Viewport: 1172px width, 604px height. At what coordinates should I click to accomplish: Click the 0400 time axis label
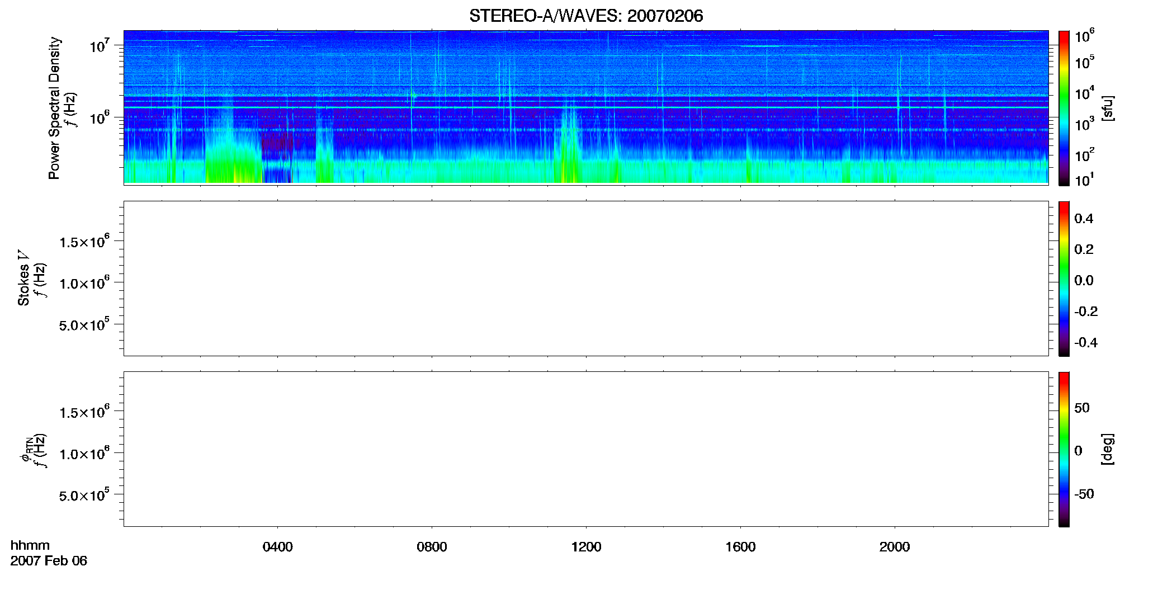coord(278,547)
